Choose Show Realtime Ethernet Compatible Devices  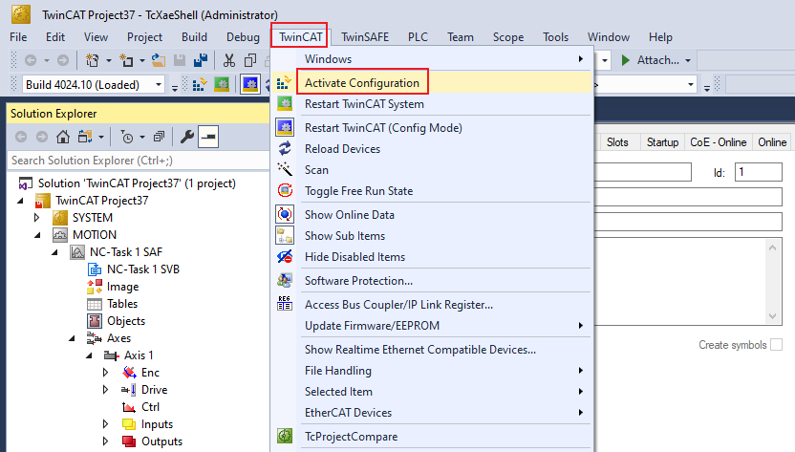pyautogui.click(x=434, y=350)
